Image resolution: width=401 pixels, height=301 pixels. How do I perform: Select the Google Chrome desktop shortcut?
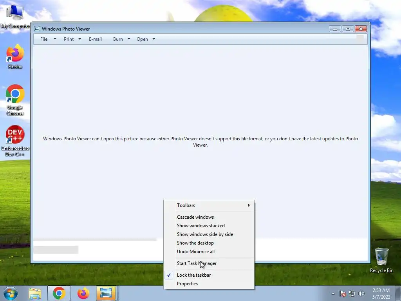tap(15, 100)
